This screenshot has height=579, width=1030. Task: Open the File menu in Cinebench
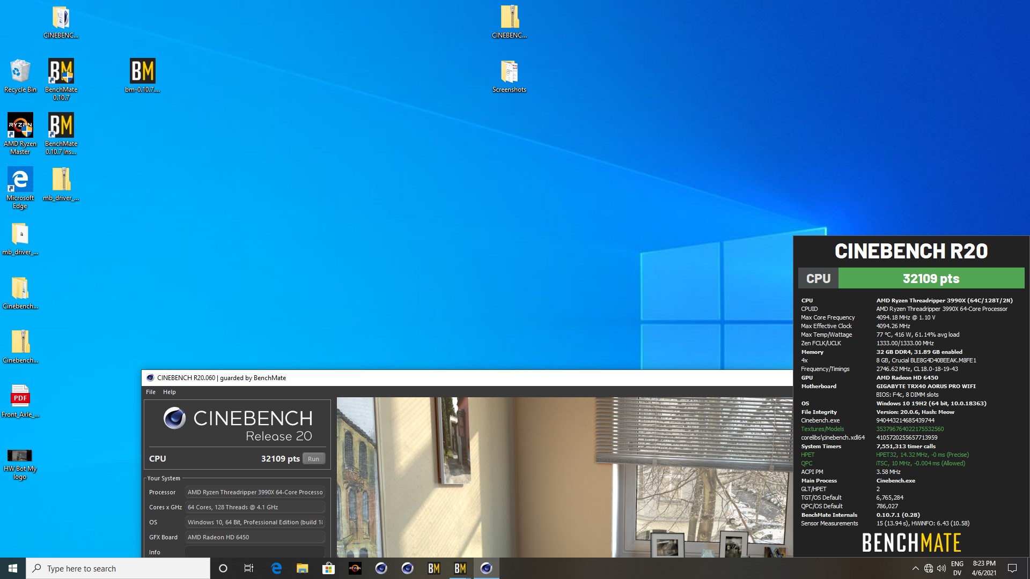(x=151, y=392)
